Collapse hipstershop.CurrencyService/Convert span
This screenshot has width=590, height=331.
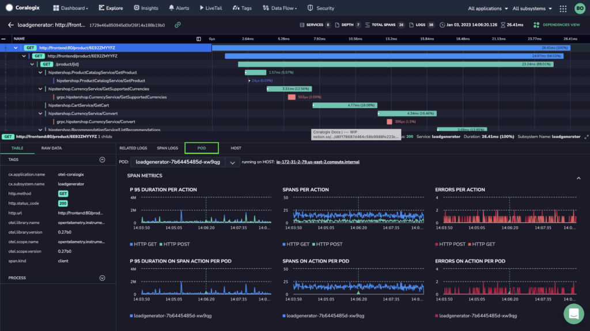click(x=41, y=113)
